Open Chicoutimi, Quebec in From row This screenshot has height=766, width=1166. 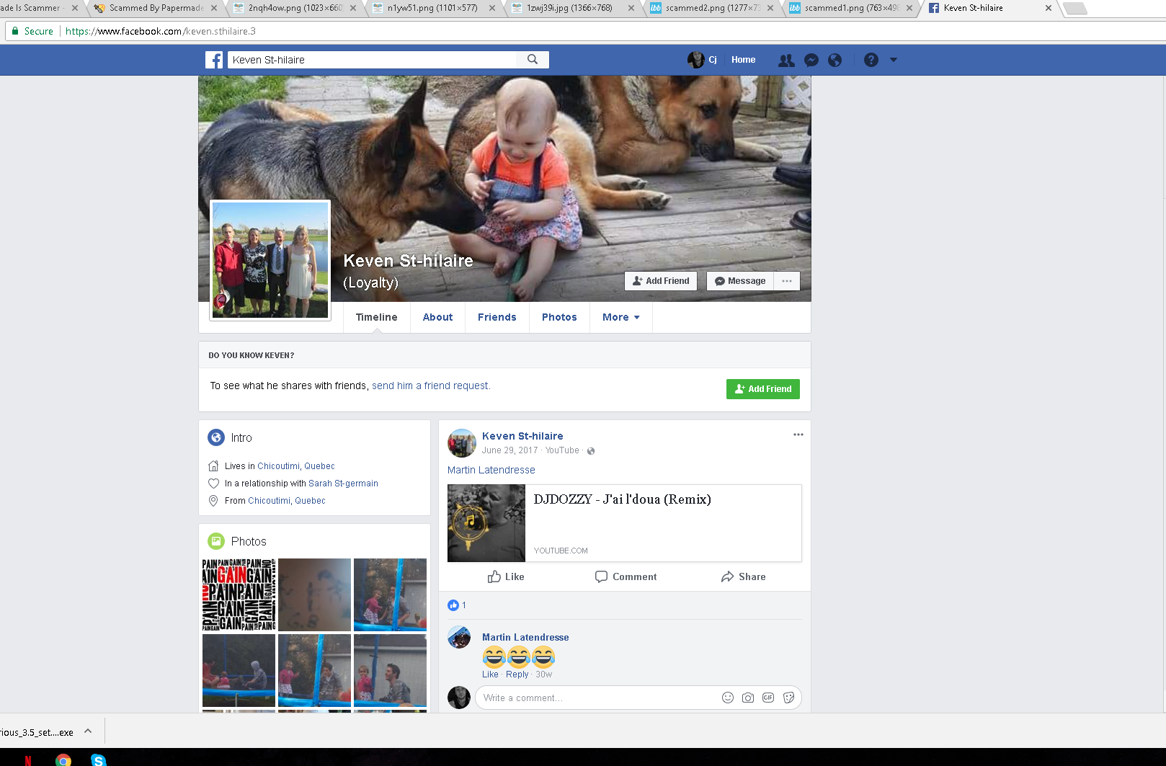[x=287, y=501]
